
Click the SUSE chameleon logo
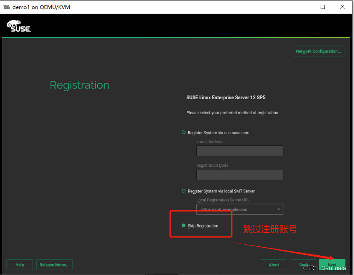pyautogui.click(x=19, y=26)
